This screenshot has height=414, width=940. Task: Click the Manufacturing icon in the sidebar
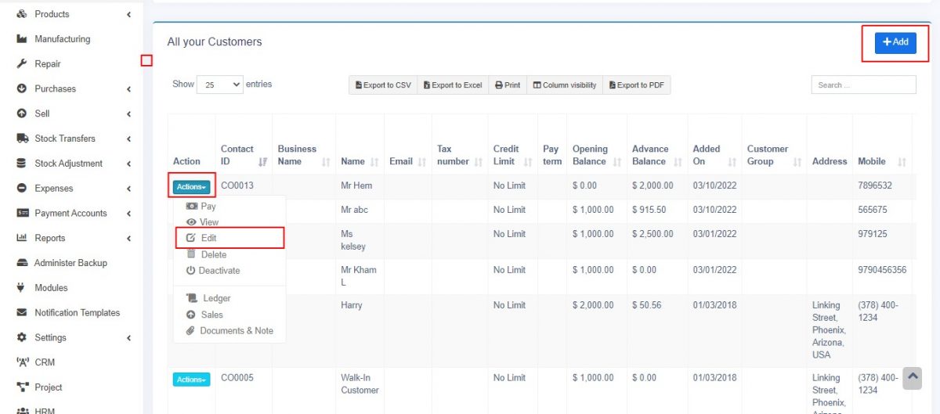[x=22, y=39]
